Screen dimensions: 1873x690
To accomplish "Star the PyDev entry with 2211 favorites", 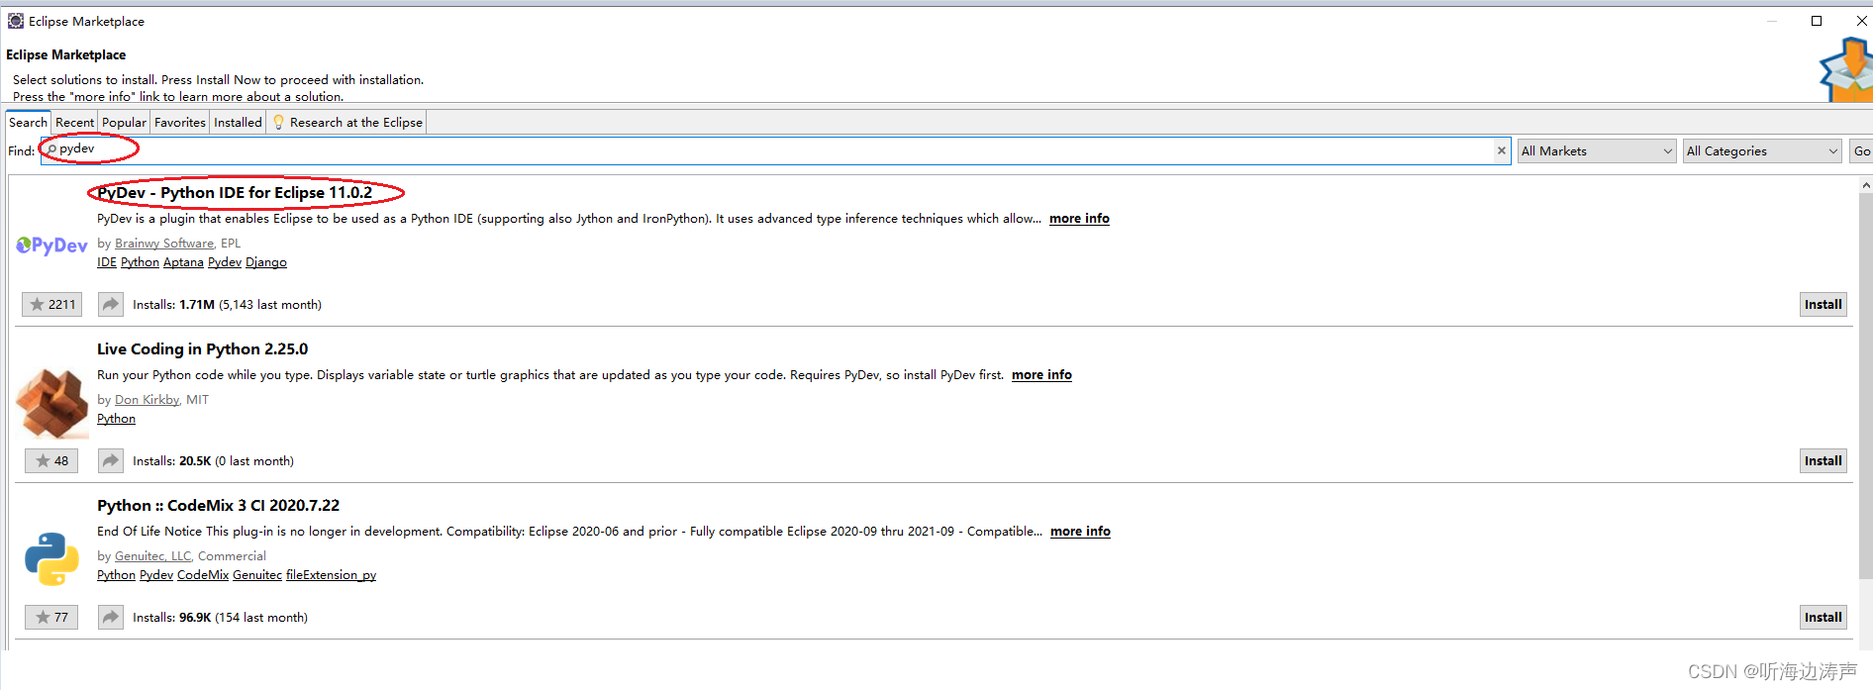I will click(52, 305).
